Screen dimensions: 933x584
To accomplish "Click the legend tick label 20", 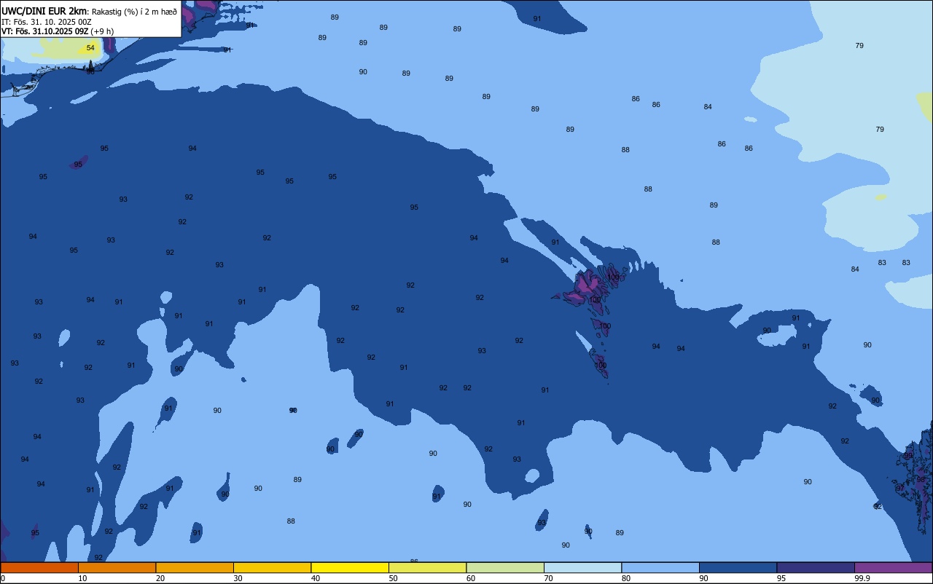I will (x=160, y=578).
